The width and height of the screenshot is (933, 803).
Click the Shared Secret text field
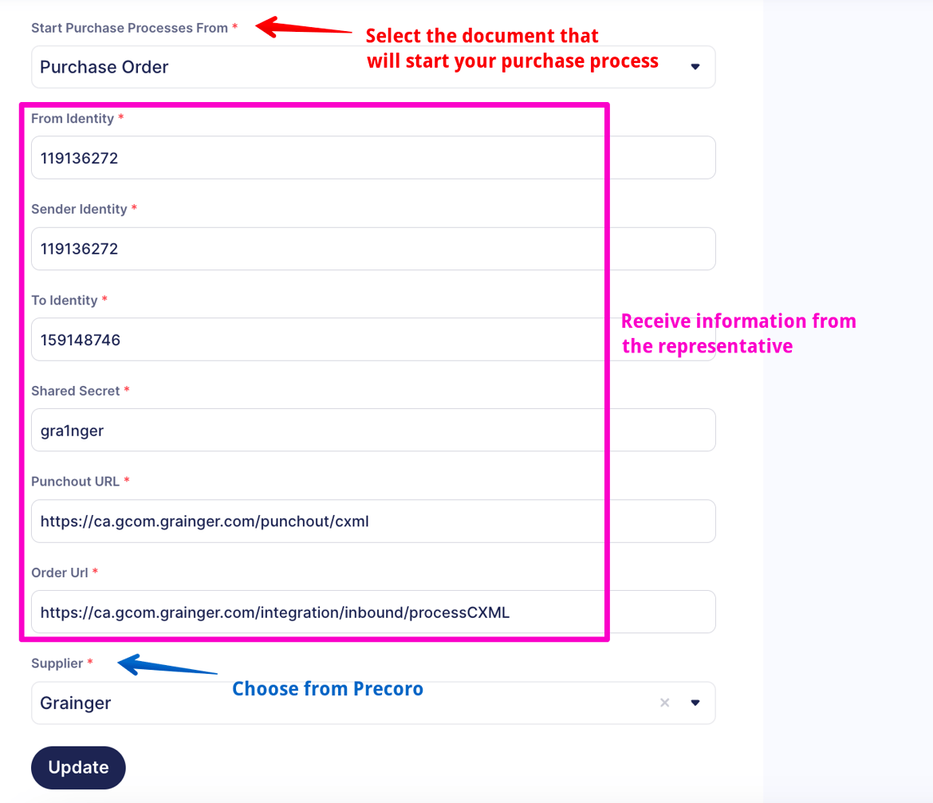319,431
